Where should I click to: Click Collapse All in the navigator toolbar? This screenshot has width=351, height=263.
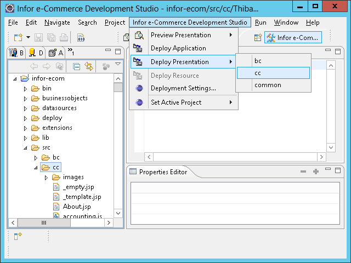tap(77, 66)
